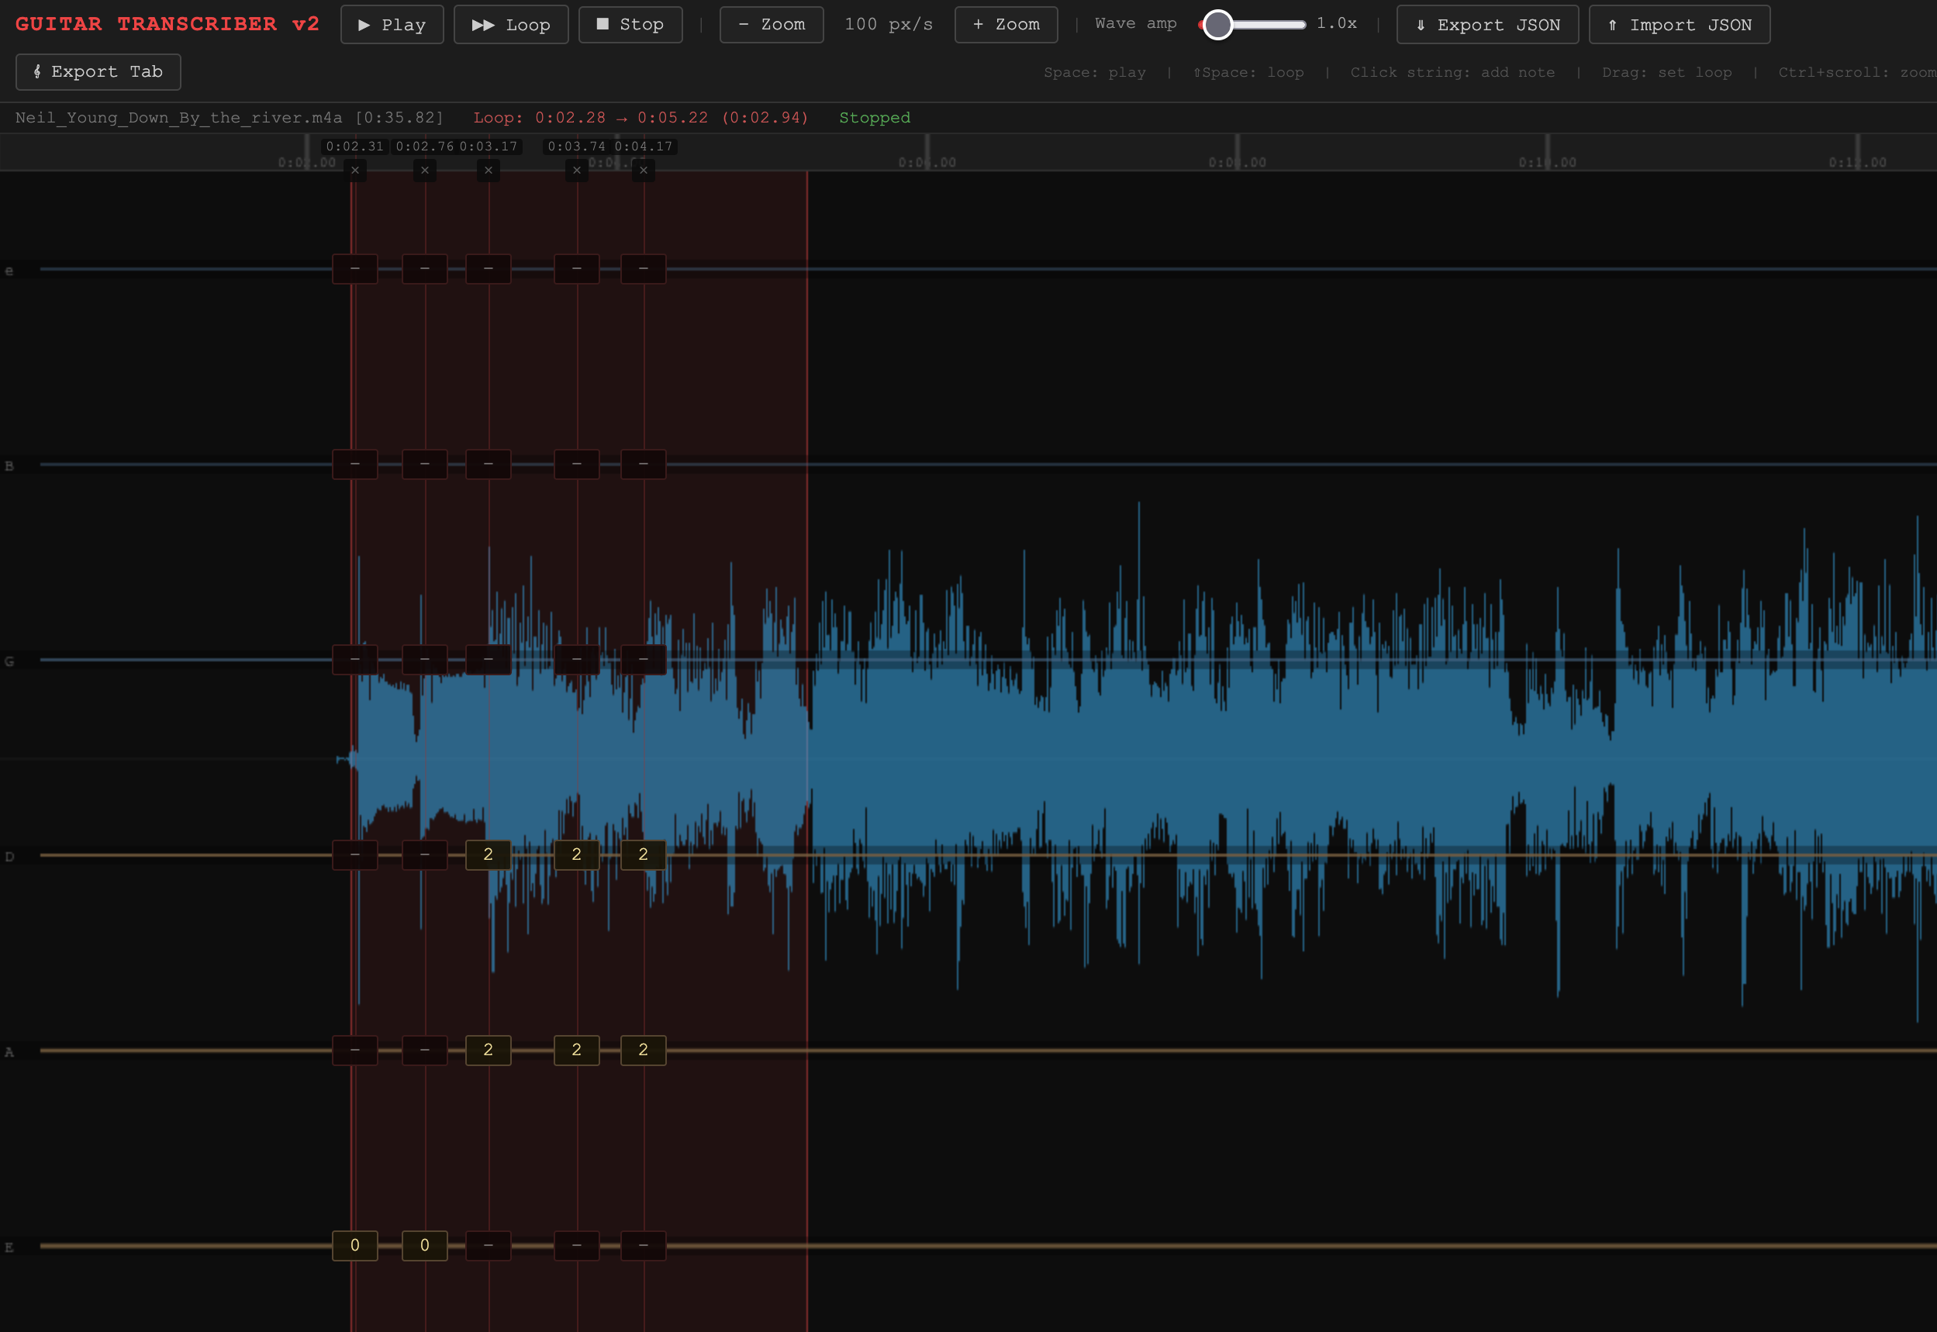Set the empty A string cell at 0:02.76
This screenshot has width=1937, height=1332.
tap(425, 1050)
